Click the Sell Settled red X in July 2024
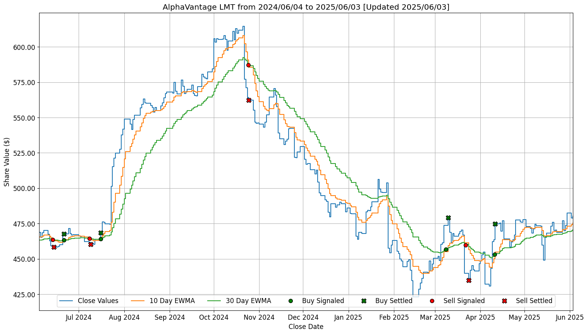 [x=91, y=244]
